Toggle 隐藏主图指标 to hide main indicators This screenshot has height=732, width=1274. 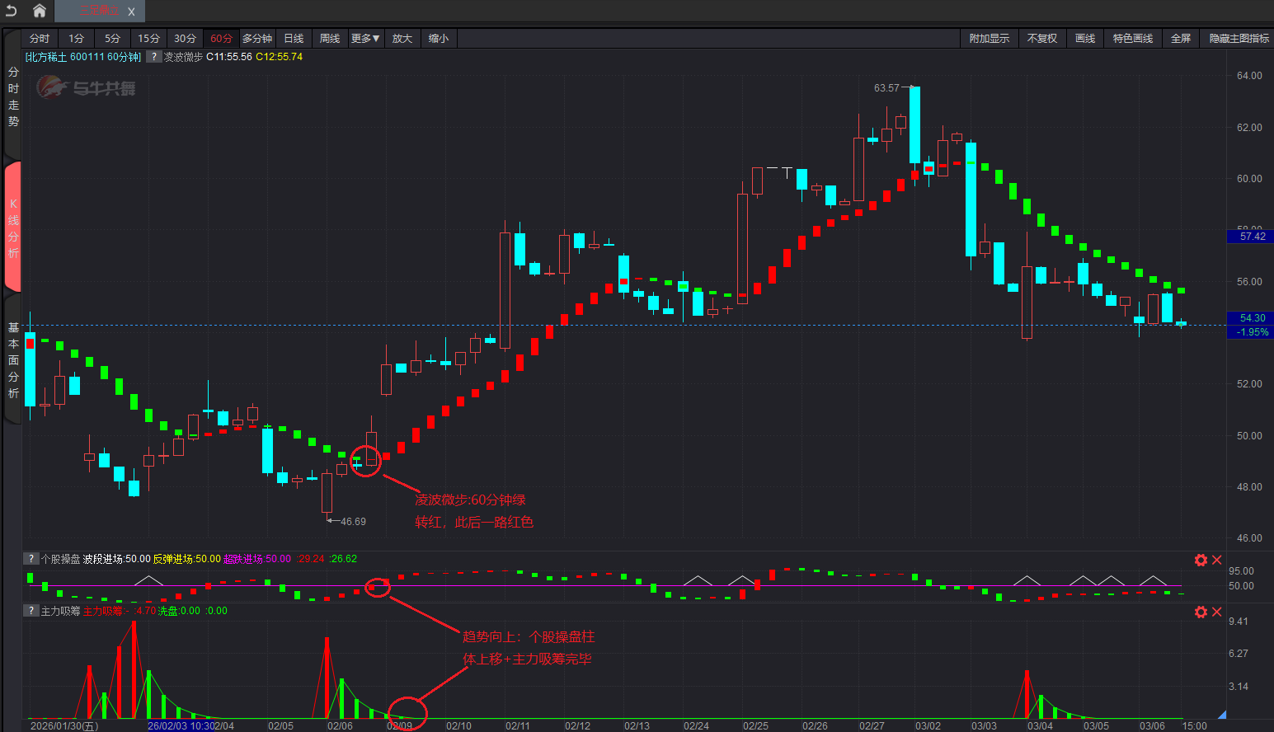[1239, 39]
